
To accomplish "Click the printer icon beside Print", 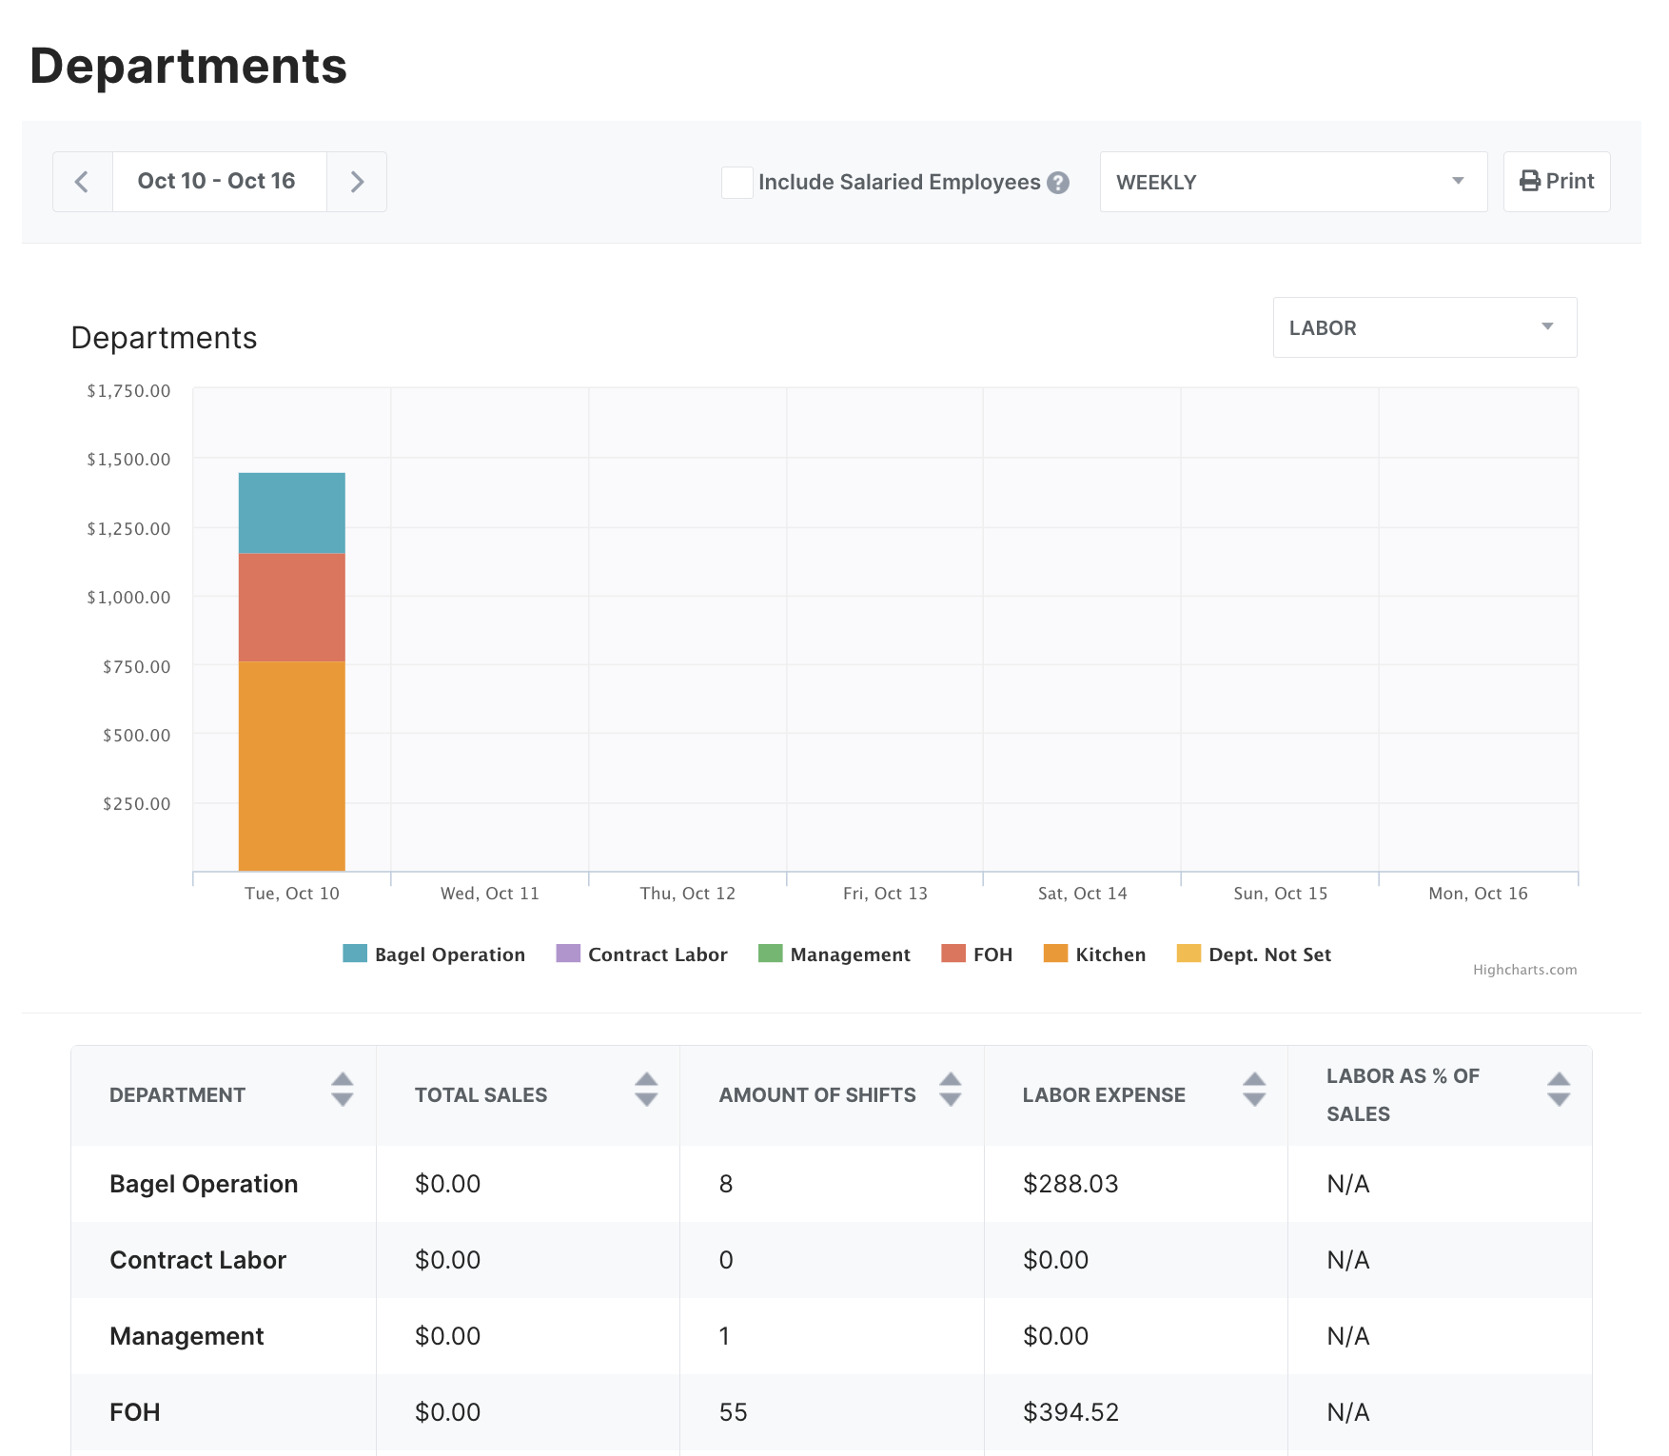I will click(1530, 181).
